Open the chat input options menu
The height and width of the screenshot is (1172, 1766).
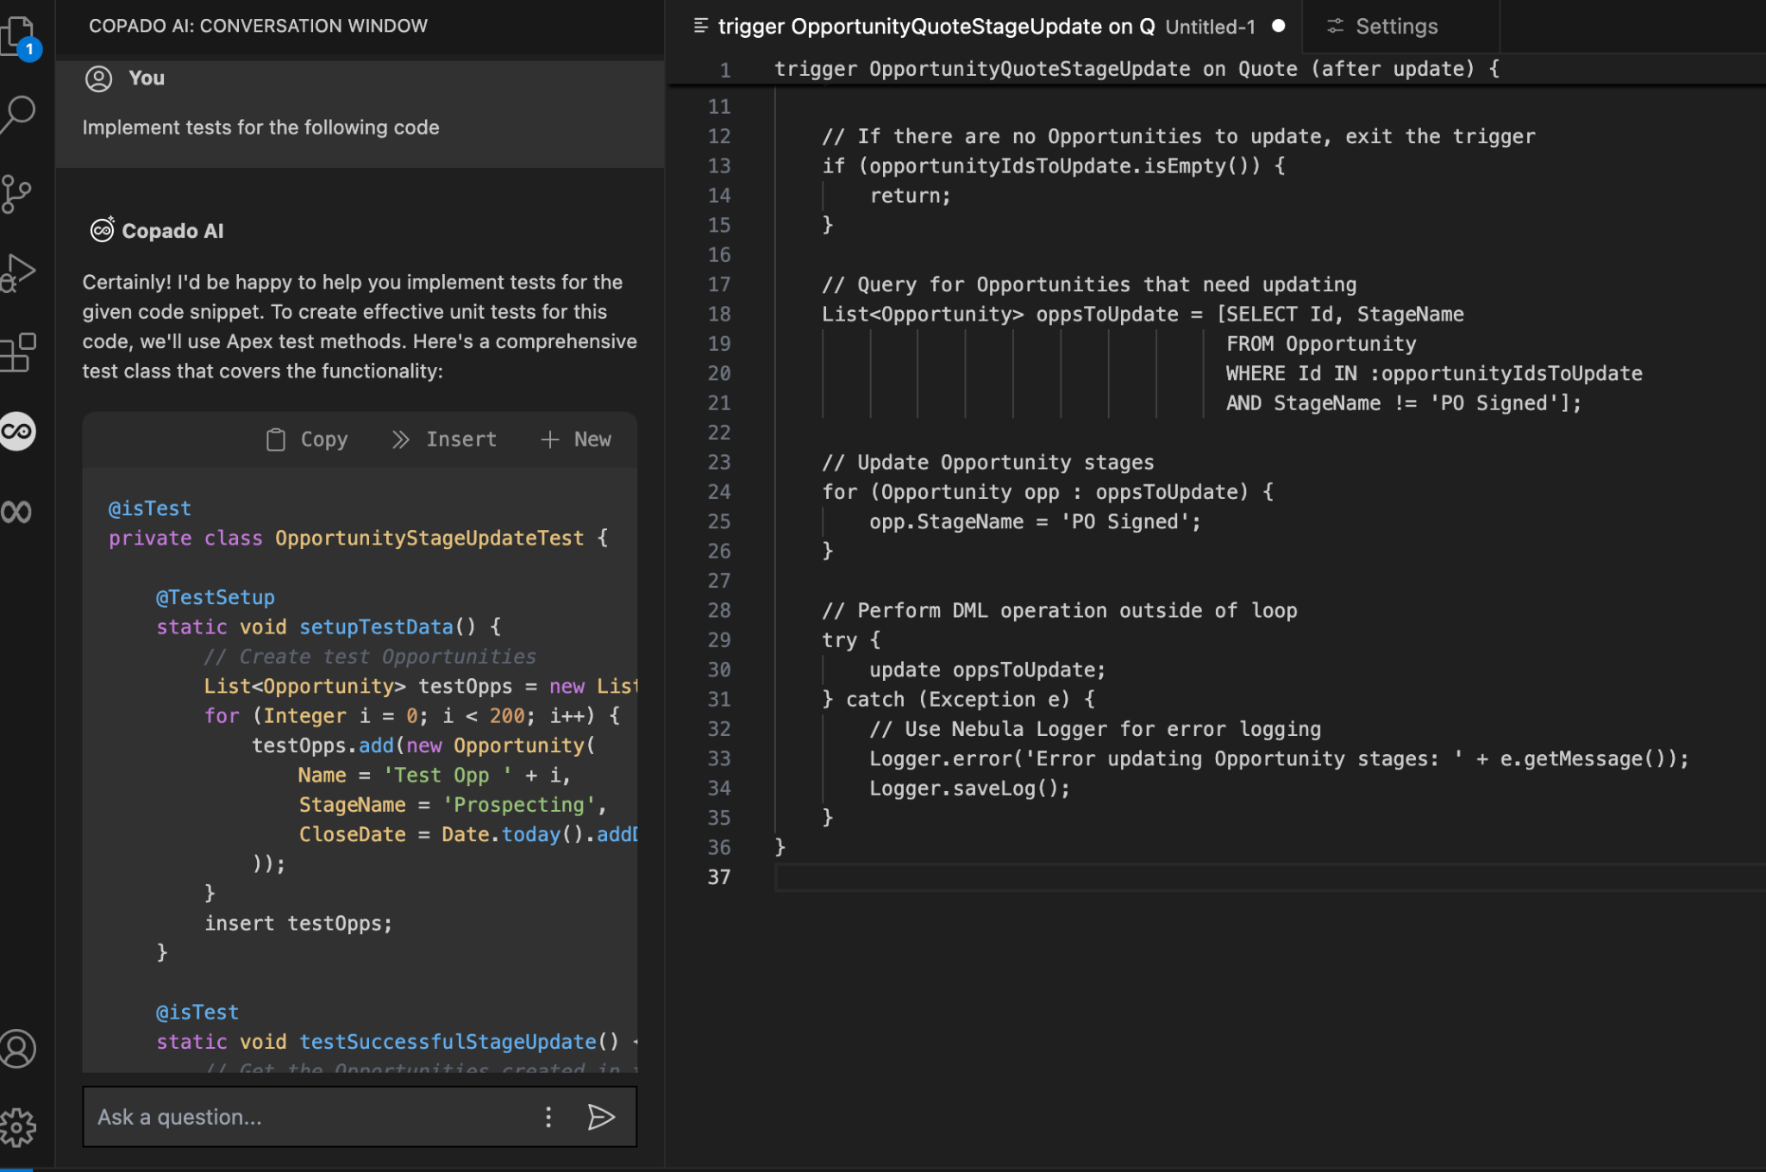[x=548, y=1117]
